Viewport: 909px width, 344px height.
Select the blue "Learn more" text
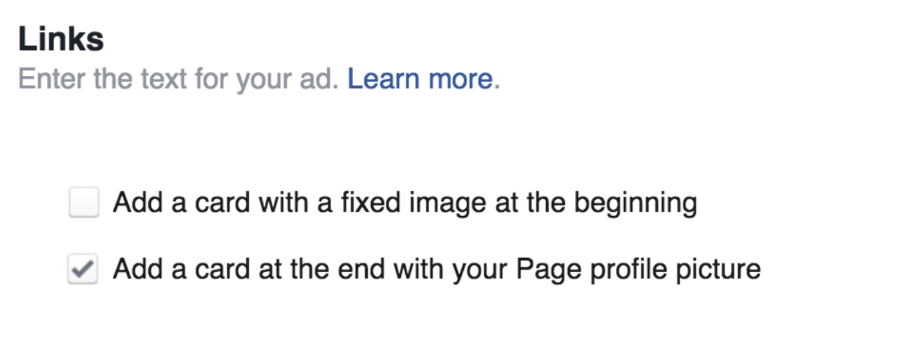420,79
